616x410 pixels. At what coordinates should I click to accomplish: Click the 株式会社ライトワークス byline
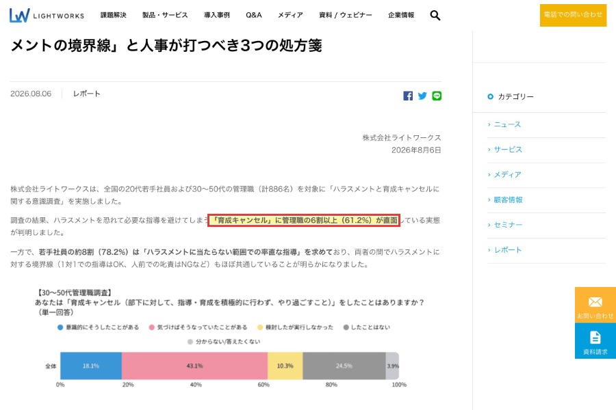coord(402,138)
